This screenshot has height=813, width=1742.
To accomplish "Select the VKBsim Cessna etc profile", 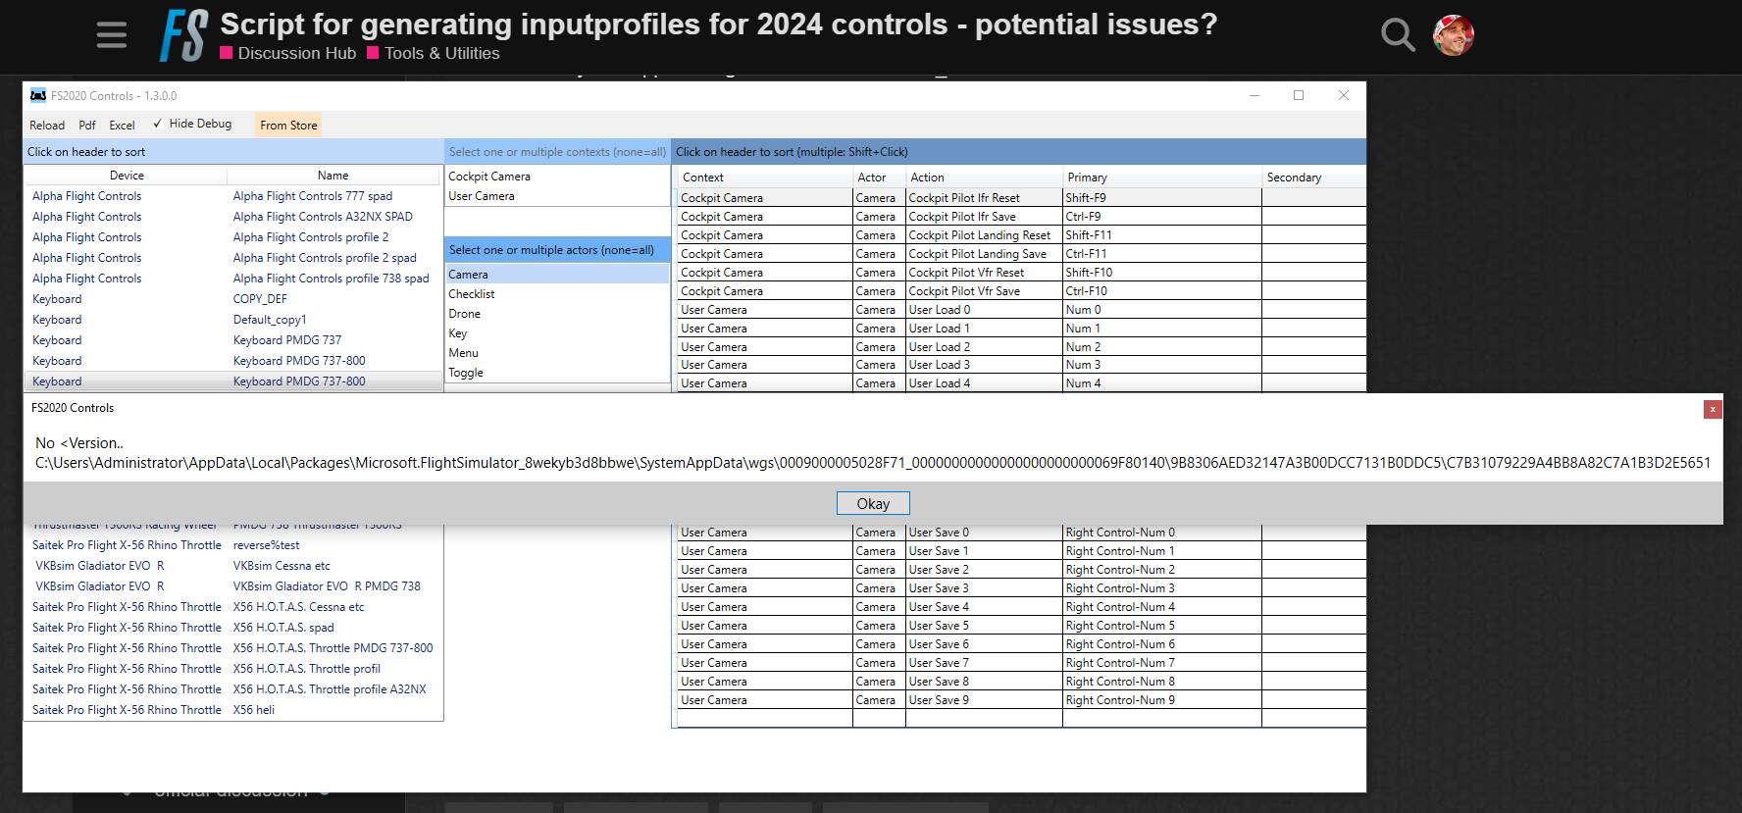I will pyautogui.click(x=282, y=566).
